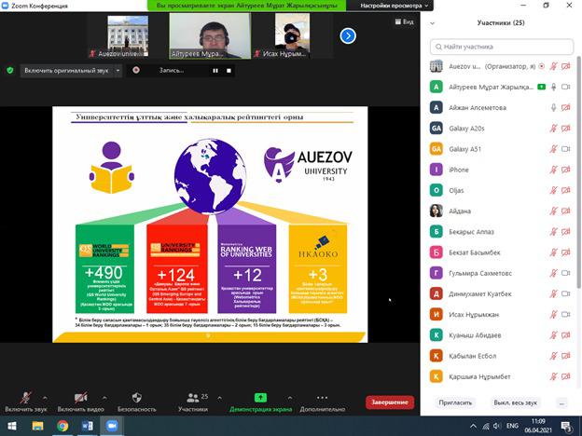The width and height of the screenshot is (582, 436).
Task: Open the Дополнительно three-dots icon
Action: 322,398
